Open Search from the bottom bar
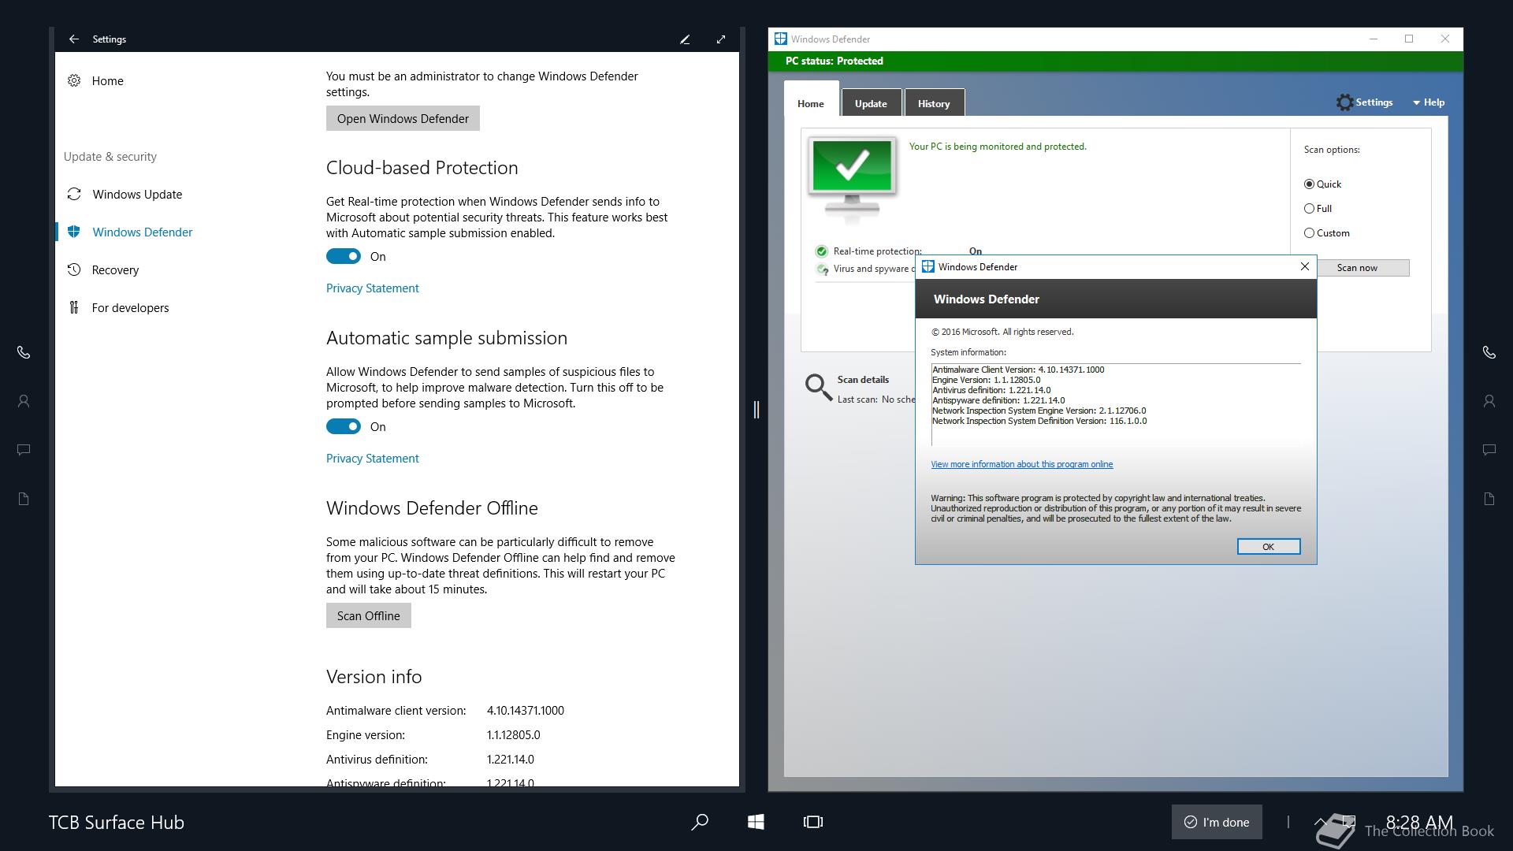 pos(700,822)
